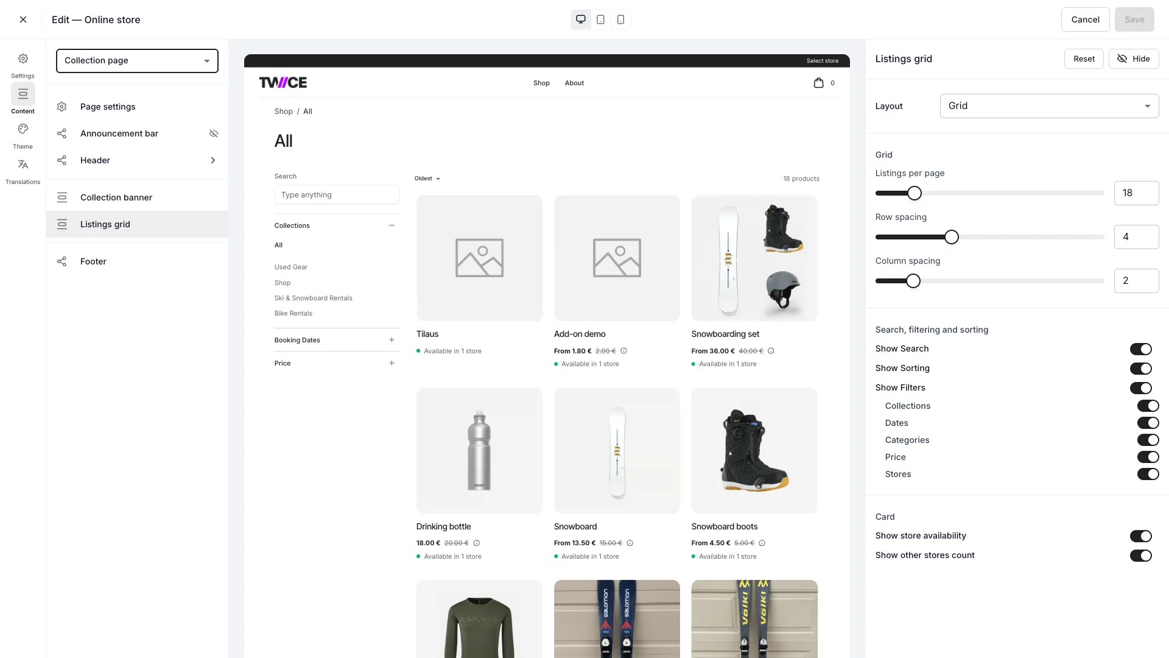Click price info icon for Snowboarding set
Image resolution: width=1169 pixels, height=658 pixels.
pos(771,351)
